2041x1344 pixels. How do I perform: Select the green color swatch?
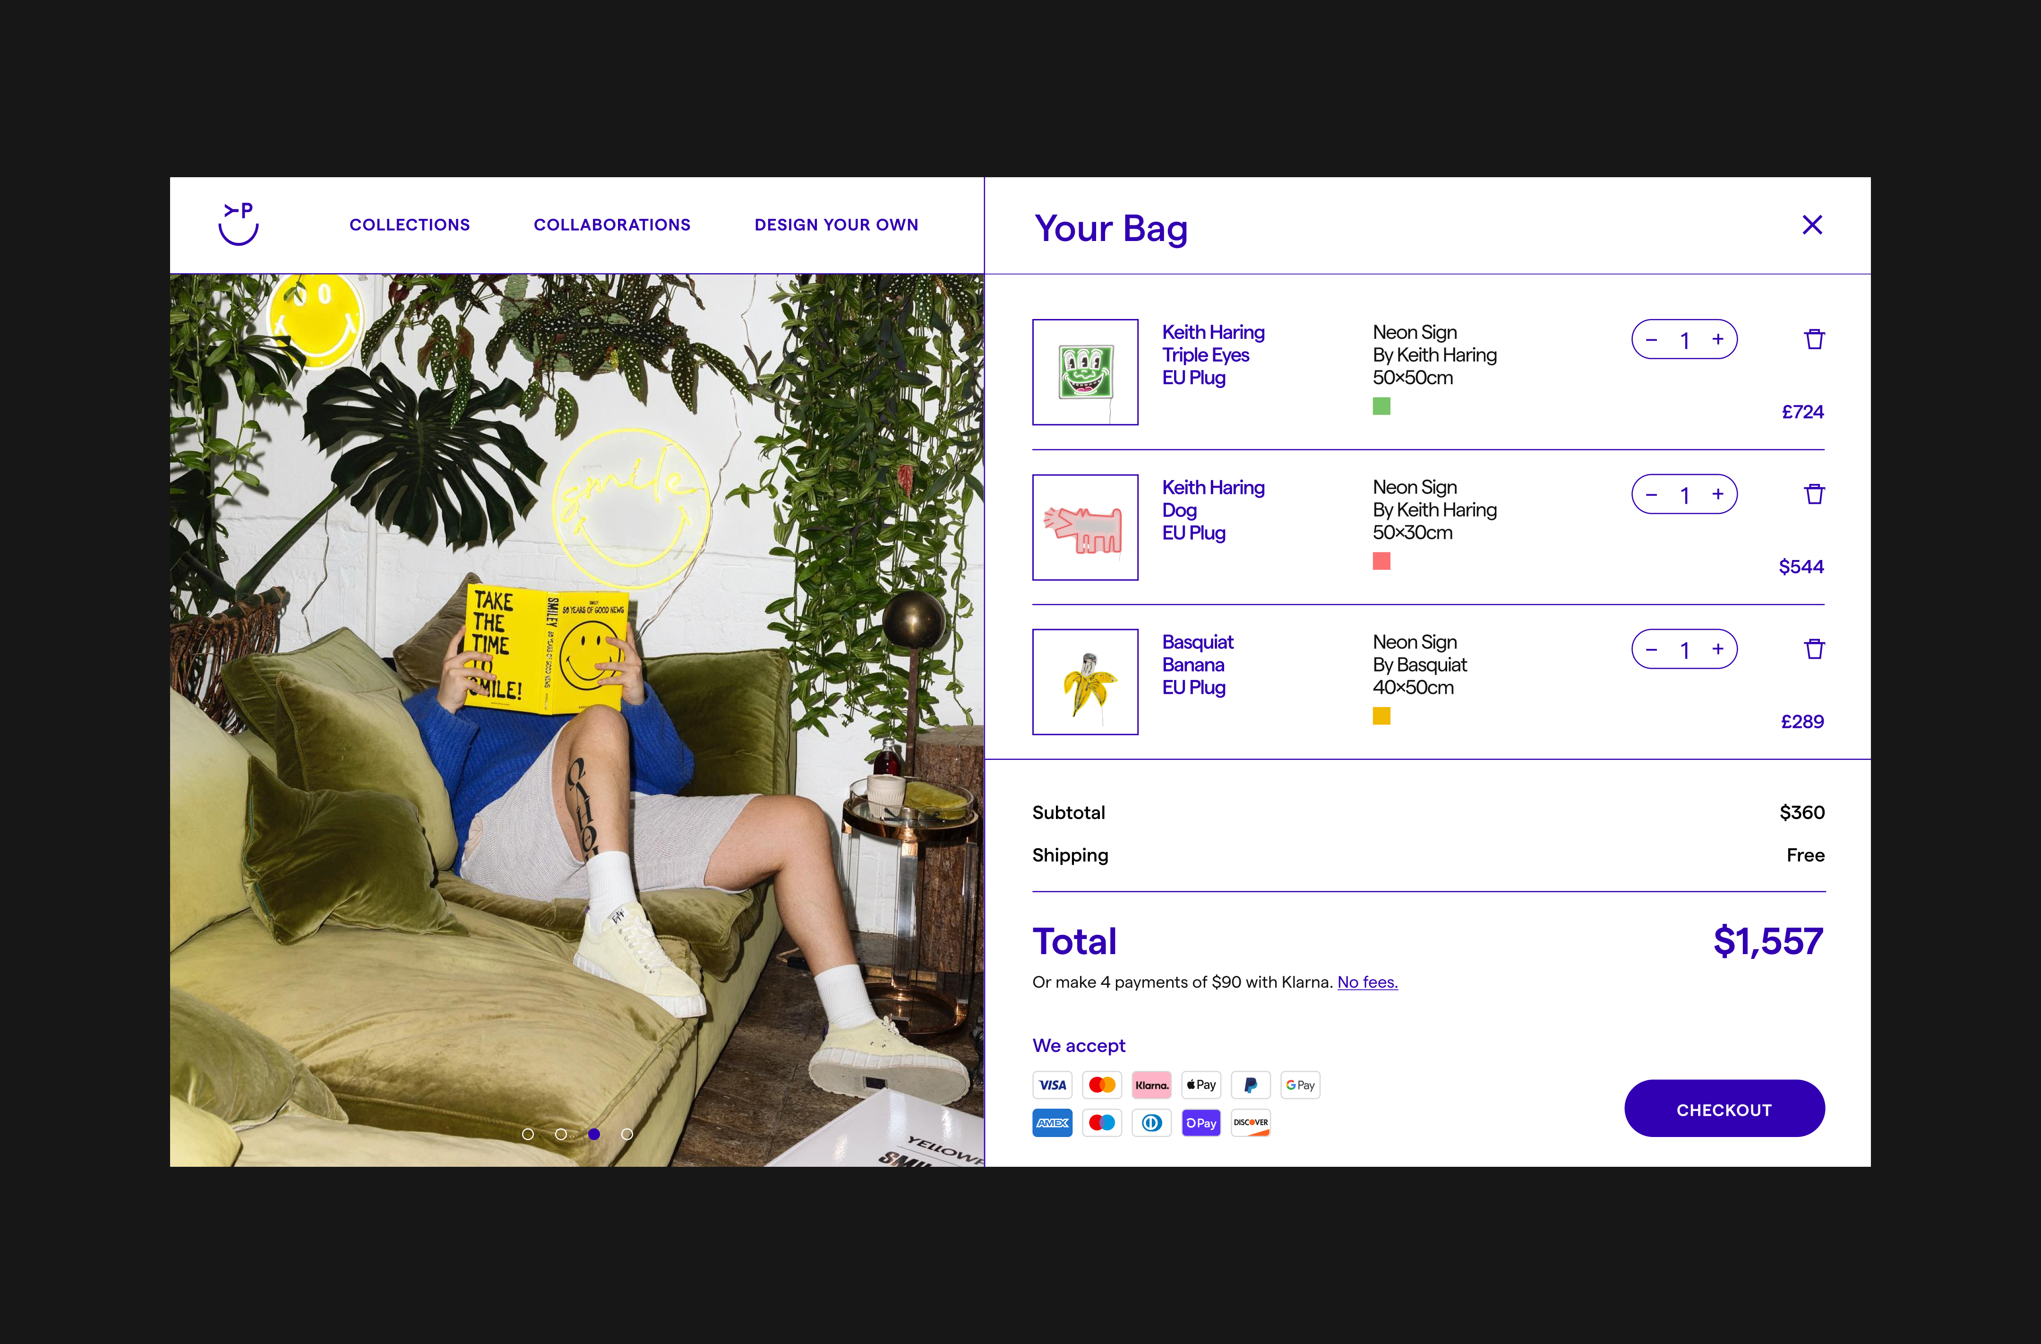[x=1381, y=406]
